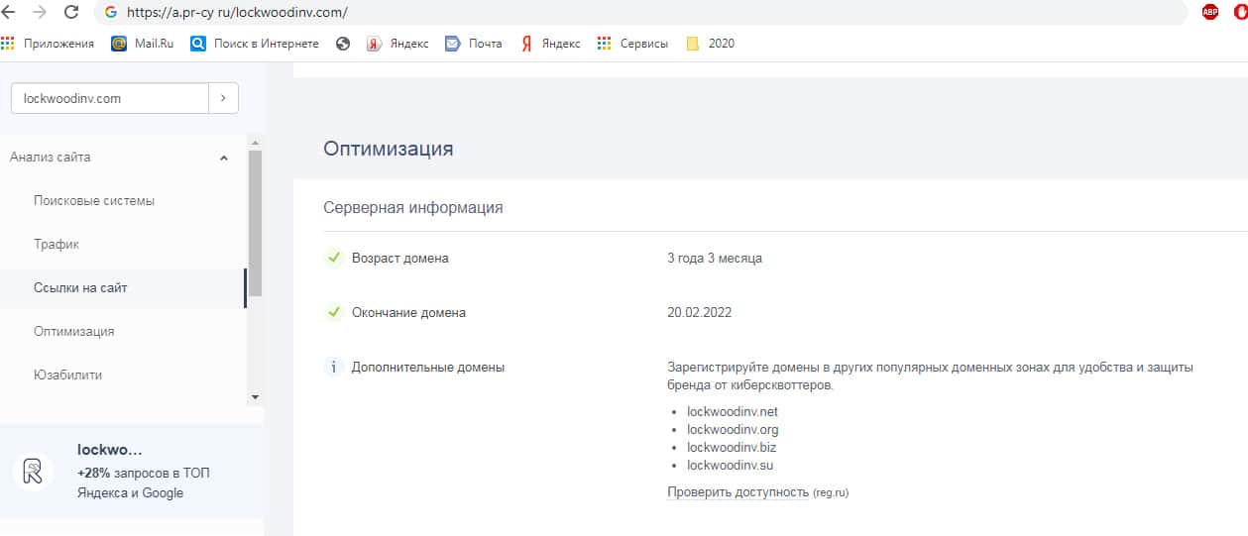The height and width of the screenshot is (536, 1248).
Task: Click the Google icon in the address bar
Action: tap(110, 13)
